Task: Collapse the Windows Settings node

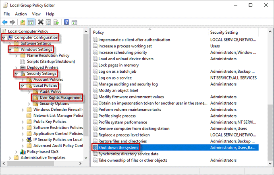Action: coord(10,50)
